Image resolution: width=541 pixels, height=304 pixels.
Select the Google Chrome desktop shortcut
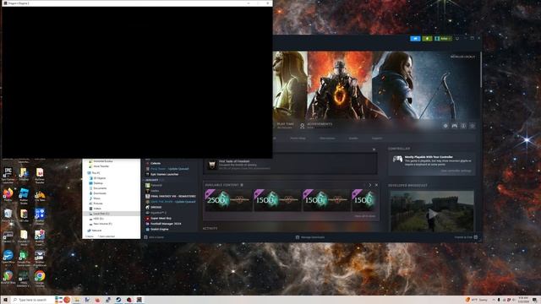pyautogui.click(x=40, y=279)
